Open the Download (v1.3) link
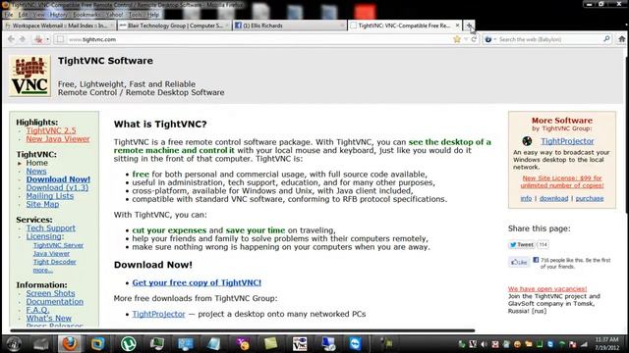This screenshot has height=353, width=629. point(57,187)
